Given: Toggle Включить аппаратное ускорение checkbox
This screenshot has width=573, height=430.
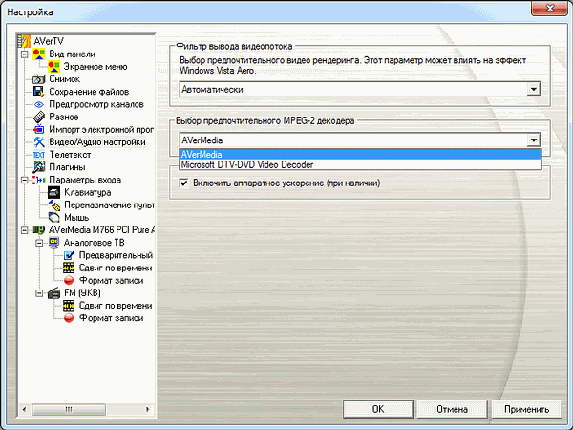Looking at the screenshot, I should 184,183.
